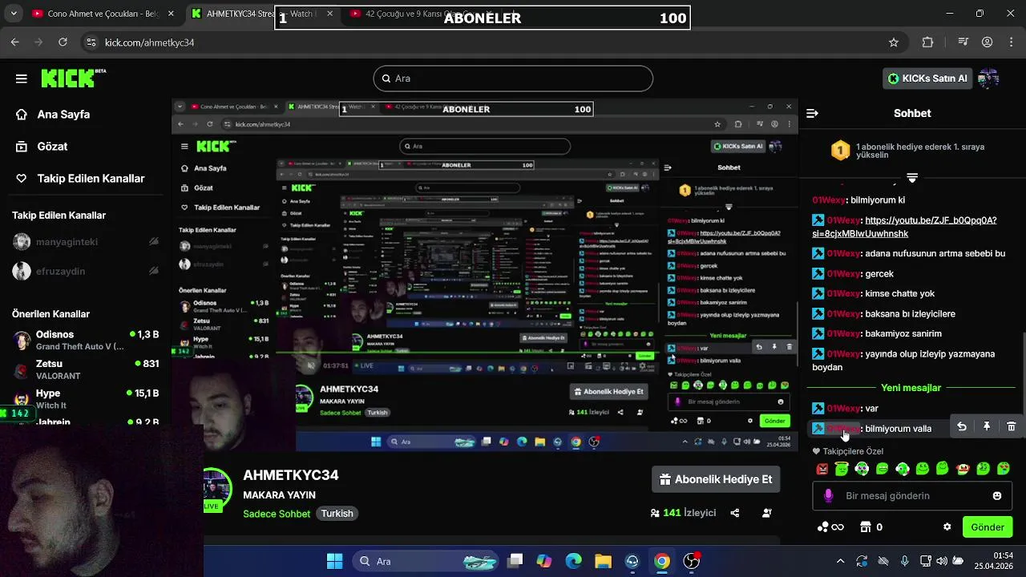Delete the 'bilmiyorum valla' chat message
The image size is (1026, 577).
[1011, 427]
